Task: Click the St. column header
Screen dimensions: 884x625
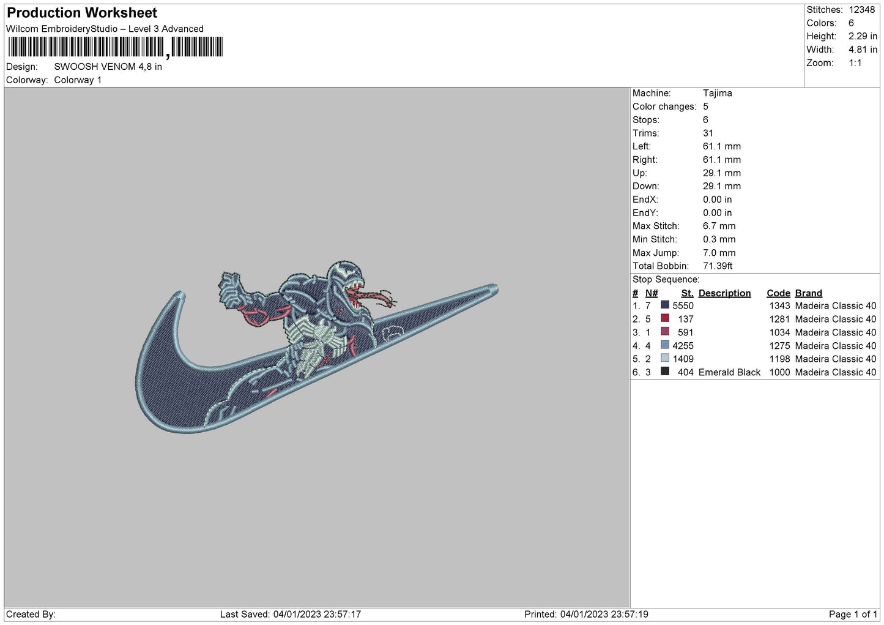Action: (x=687, y=293)
